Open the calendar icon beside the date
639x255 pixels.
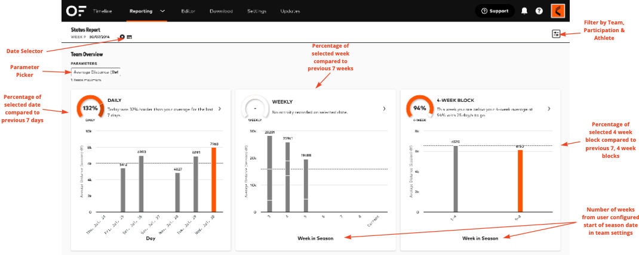tap(130, 37)
